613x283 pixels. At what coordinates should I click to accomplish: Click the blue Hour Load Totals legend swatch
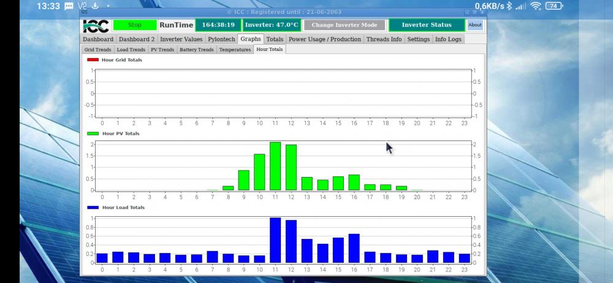coord(93,208)
